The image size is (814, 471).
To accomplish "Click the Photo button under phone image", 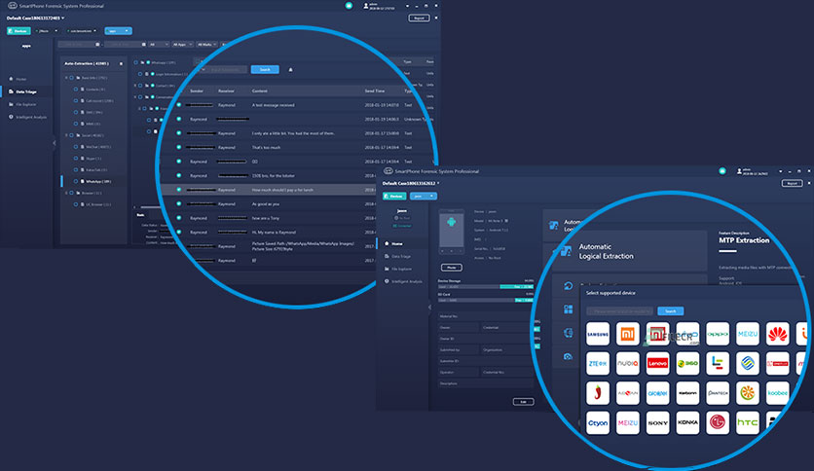I will (452, 268).
